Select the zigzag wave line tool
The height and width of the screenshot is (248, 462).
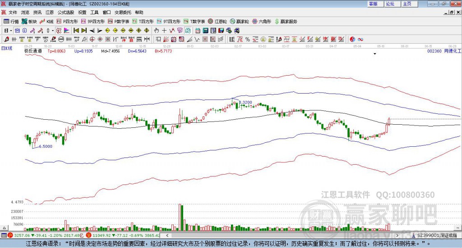(197, 39)
